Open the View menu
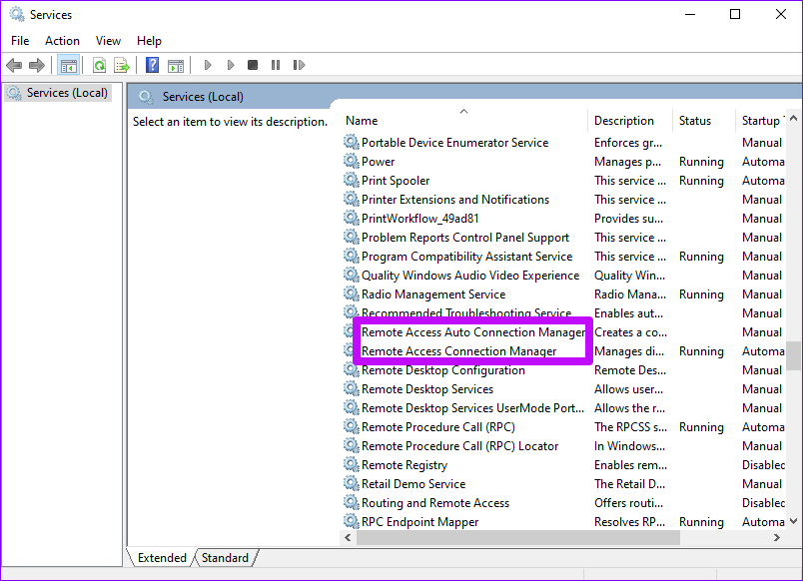 (108, 41)
